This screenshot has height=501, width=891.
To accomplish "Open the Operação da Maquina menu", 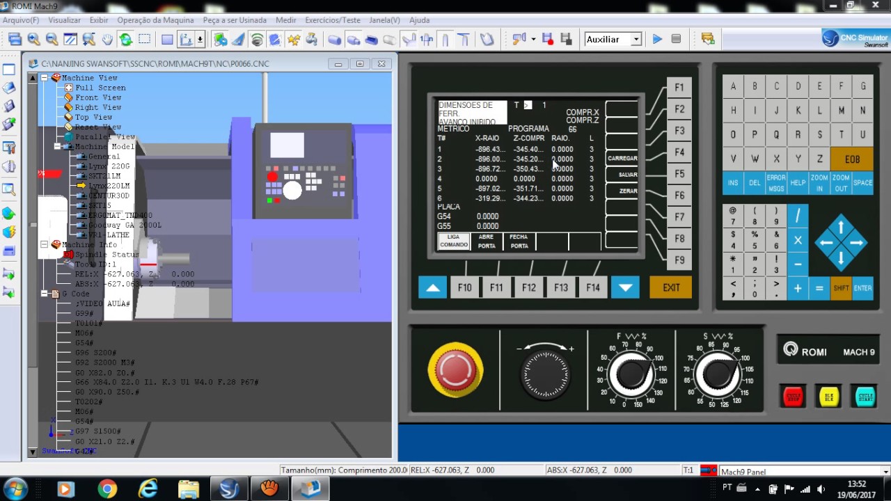I will [155, 20].
